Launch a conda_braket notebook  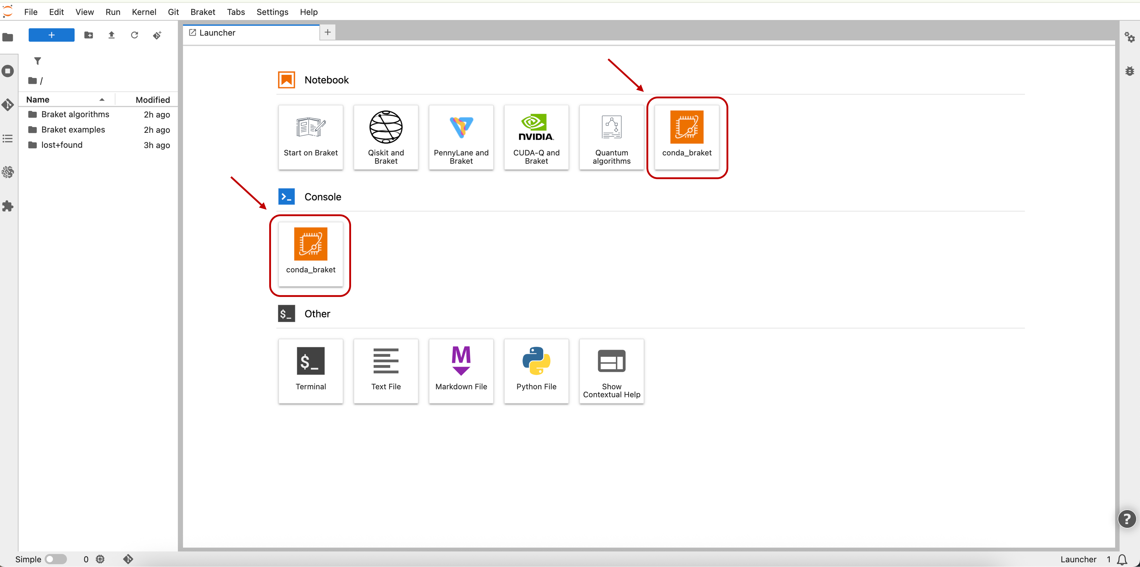(687, 137)
